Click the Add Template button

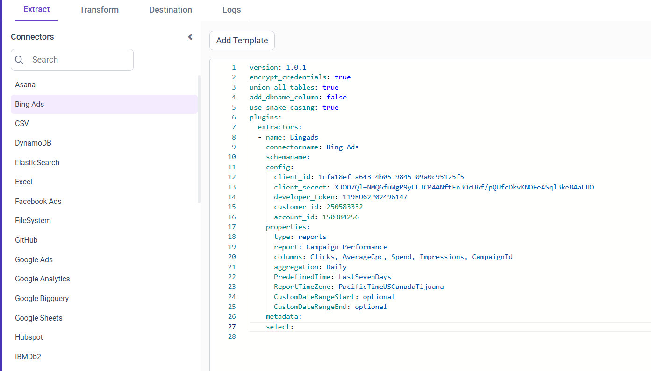[x=242, y=41]
